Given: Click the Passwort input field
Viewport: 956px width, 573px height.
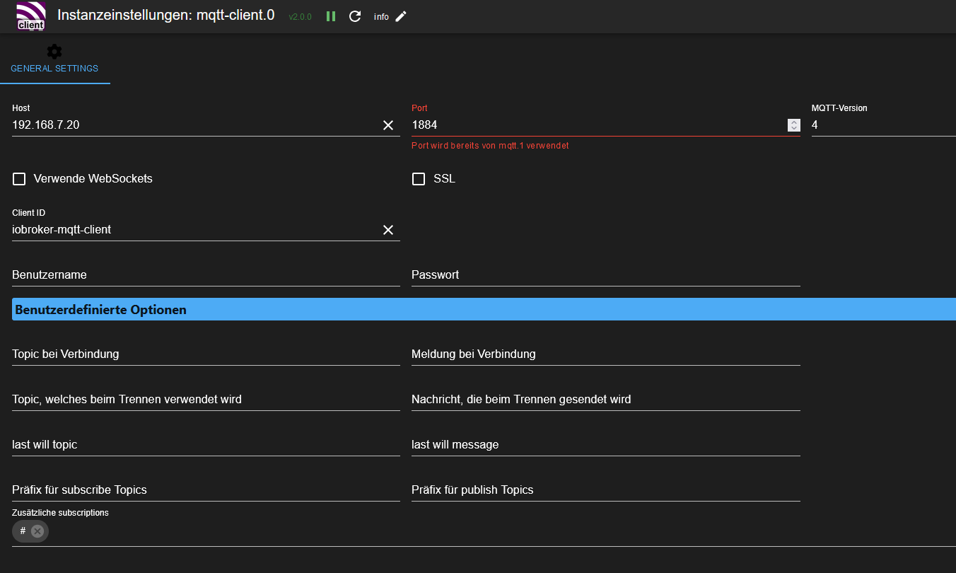Looking at the screenshot, I should [x=606, y=274].
